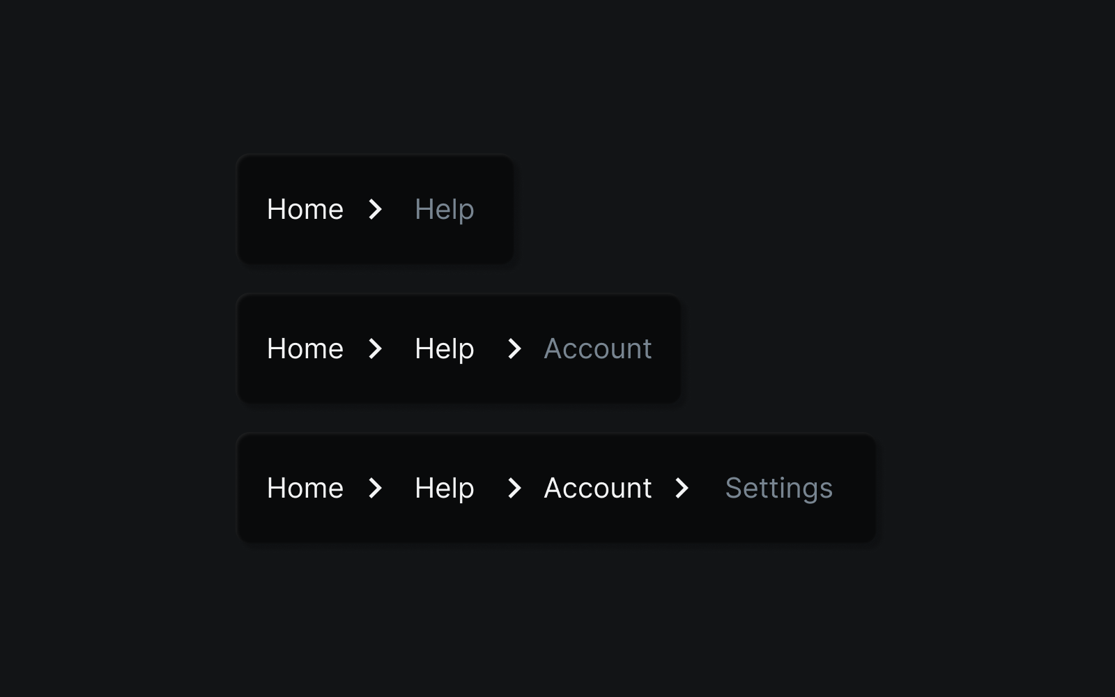
Task: Click the grayed Account item, middle breadcrumb
Action: [597, 348]
